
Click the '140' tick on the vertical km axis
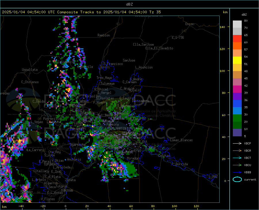[x=222, y=27]
